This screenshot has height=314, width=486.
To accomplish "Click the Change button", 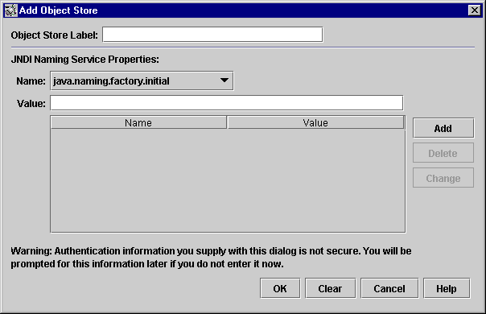I will pos(443,178).
